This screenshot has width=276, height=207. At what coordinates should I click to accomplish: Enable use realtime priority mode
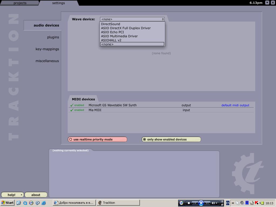pyautogui.click(x=97, y=139)
